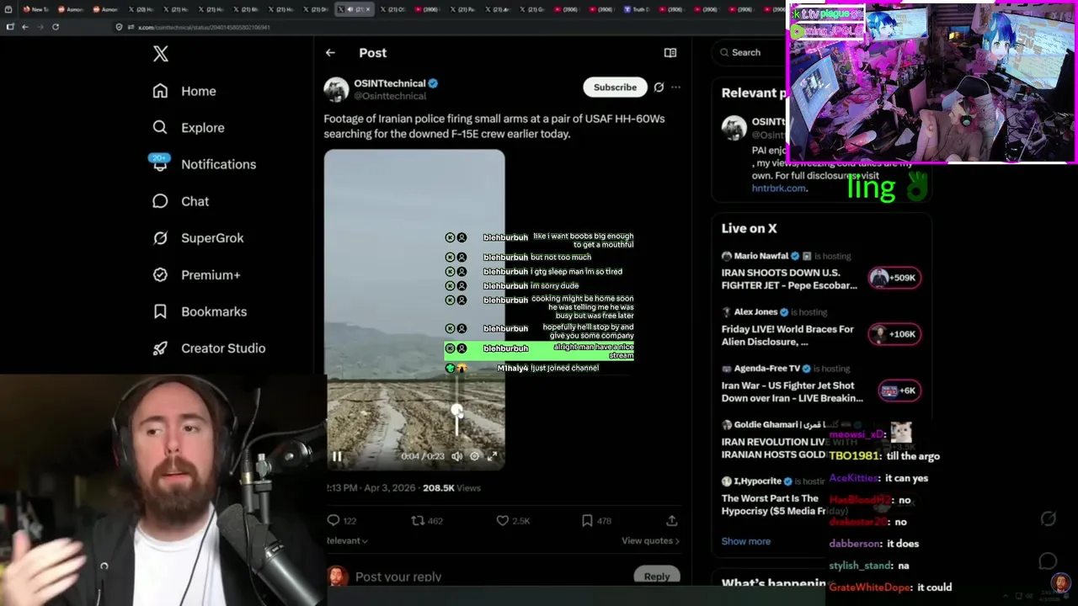Open the hntrbrk.com link
This screenshot has width=1078, height=606.
point(778,189)
